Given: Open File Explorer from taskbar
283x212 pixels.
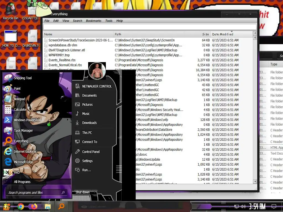Looking at the screenshot, I should click(x=48, y=206).
